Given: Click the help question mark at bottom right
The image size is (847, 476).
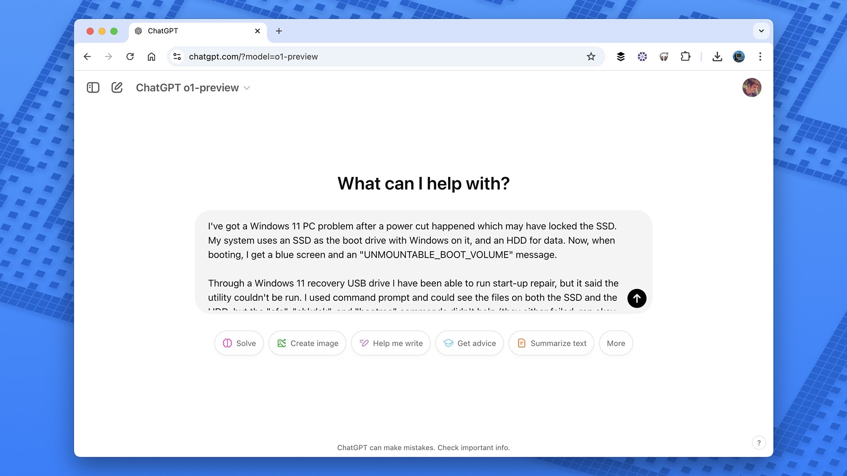Looking at the screenshot, I should [759, 443].
